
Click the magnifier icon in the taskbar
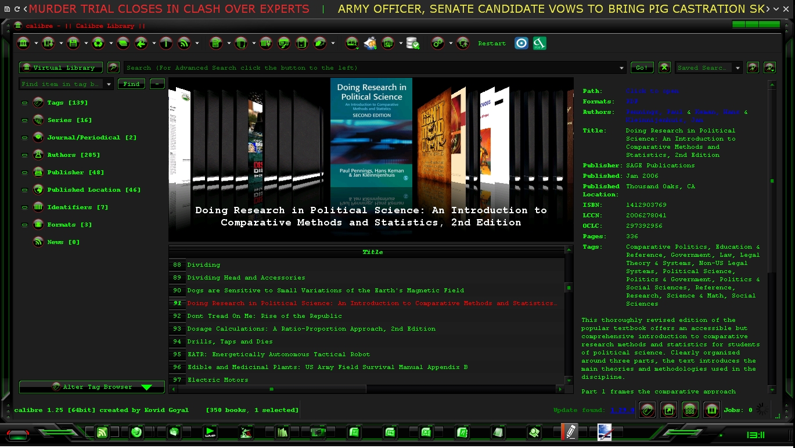point(535,432)
